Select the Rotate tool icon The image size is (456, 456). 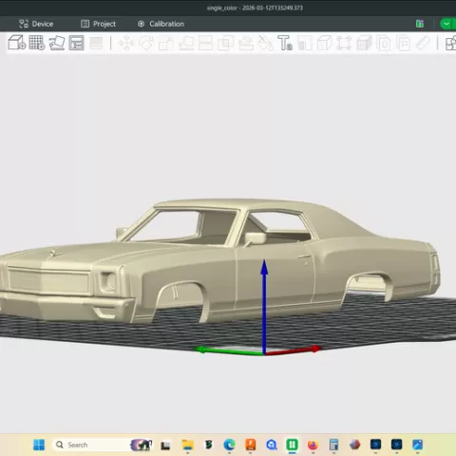(x=146, y=43)
